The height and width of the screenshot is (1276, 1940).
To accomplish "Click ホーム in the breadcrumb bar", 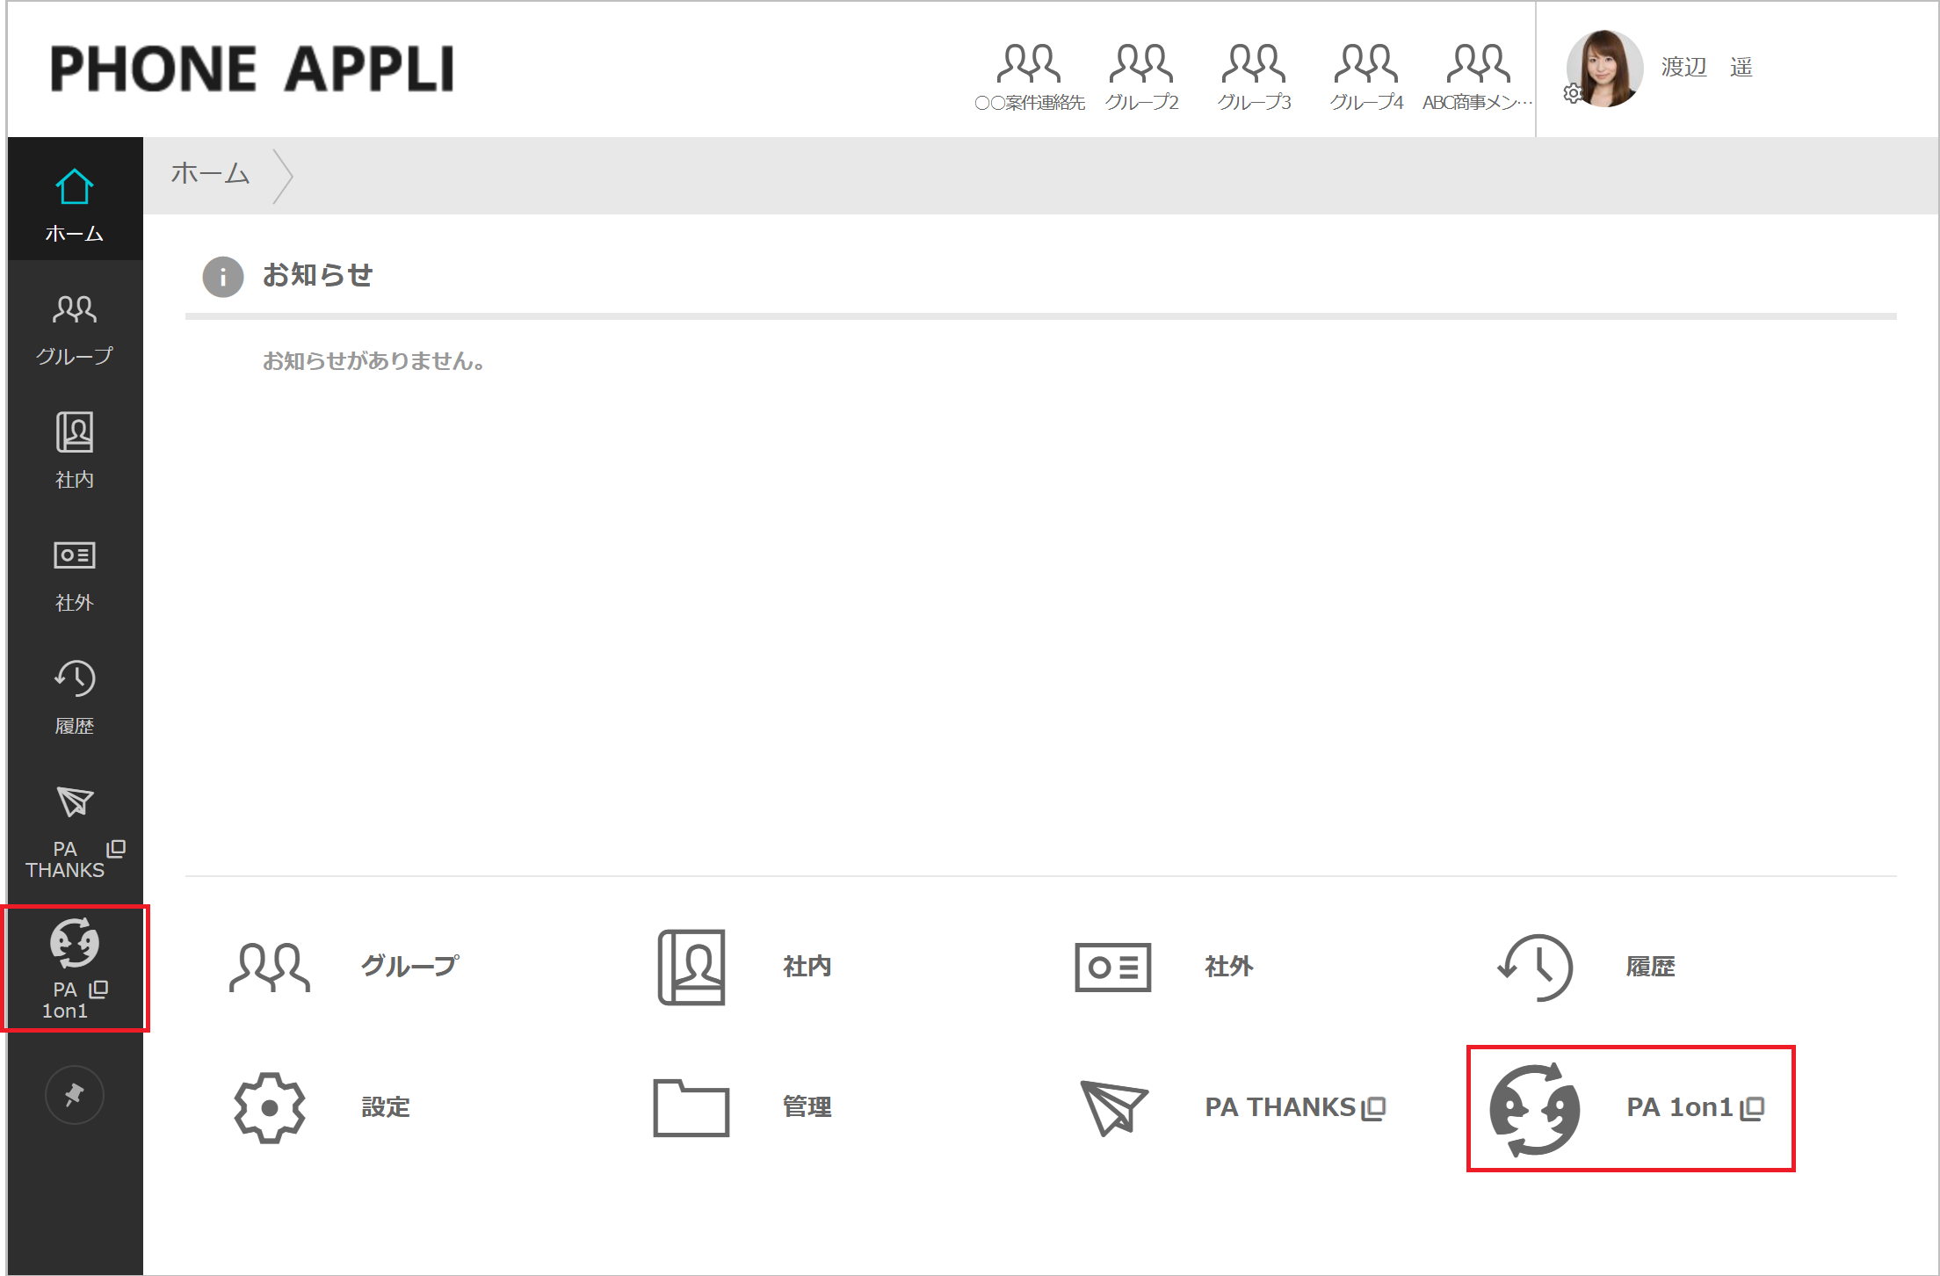I will (x=210, y=175).
